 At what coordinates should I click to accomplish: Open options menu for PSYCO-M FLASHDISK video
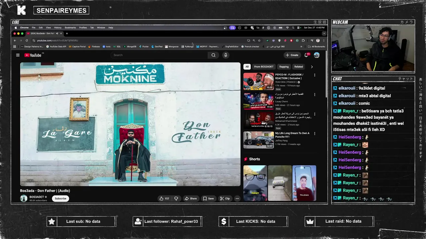[x=315, y=75]
